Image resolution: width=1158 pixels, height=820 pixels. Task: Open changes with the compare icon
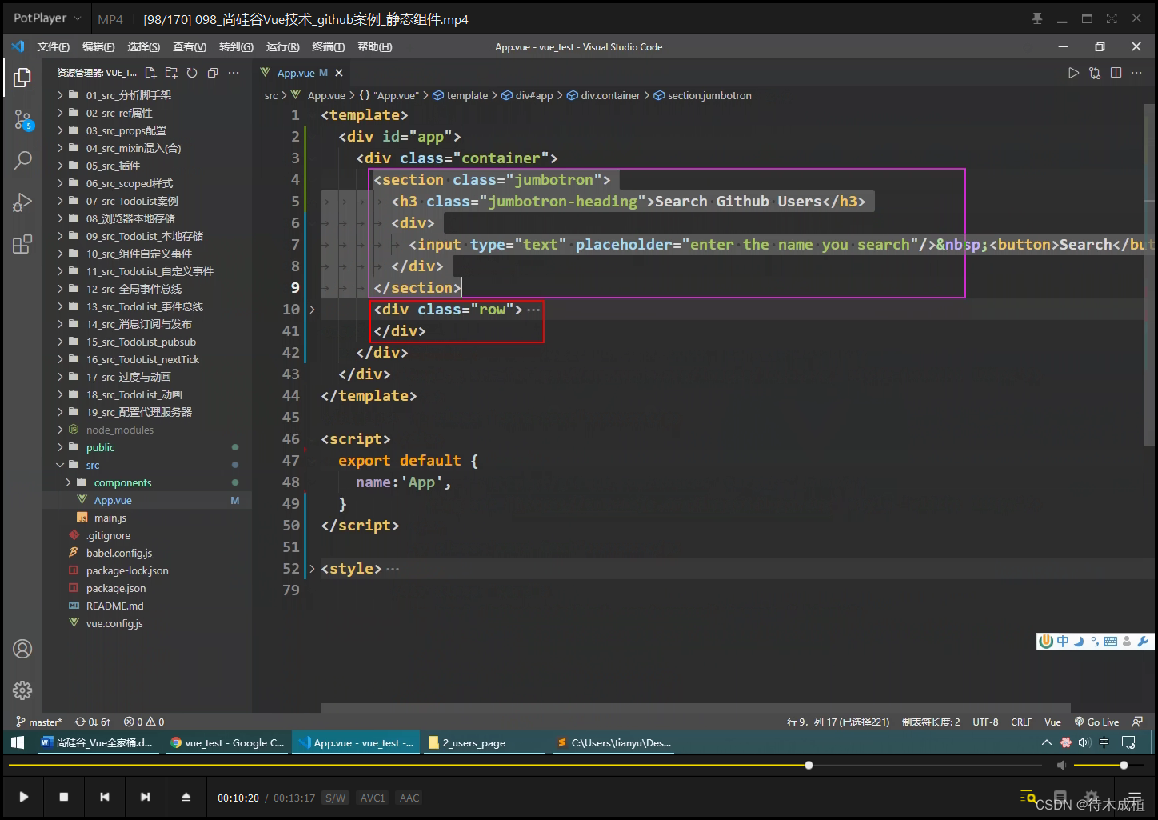tap(1095, 73)
